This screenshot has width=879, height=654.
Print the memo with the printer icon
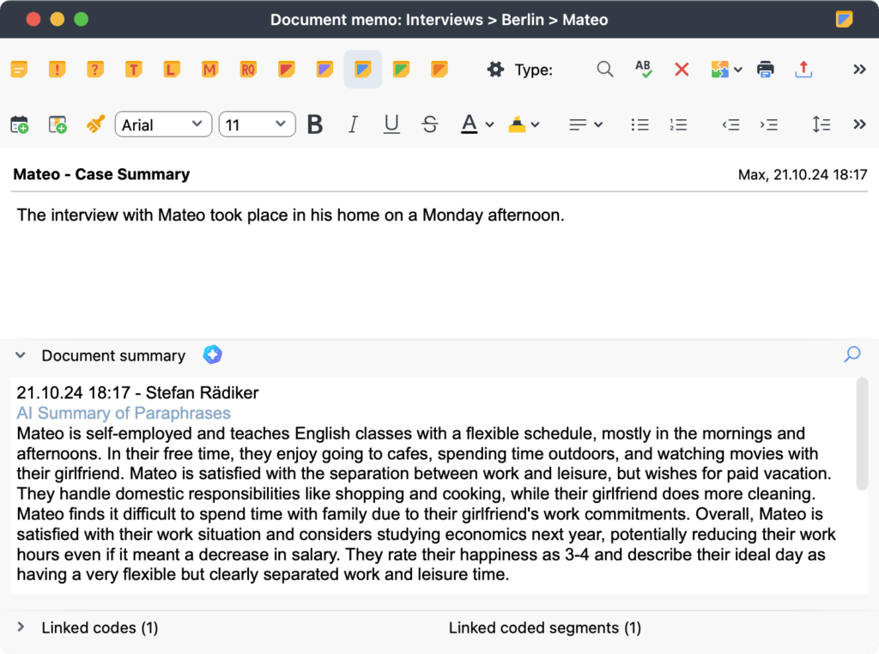(766, 70)
